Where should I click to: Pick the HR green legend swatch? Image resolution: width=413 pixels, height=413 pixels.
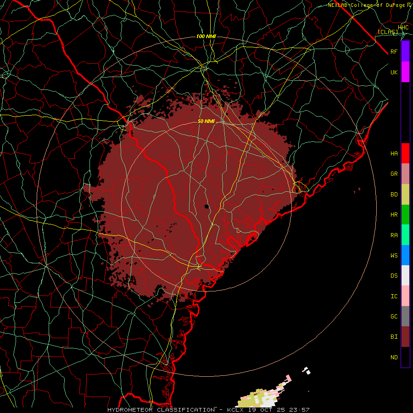pyautogui.click(x=405, y=215)
